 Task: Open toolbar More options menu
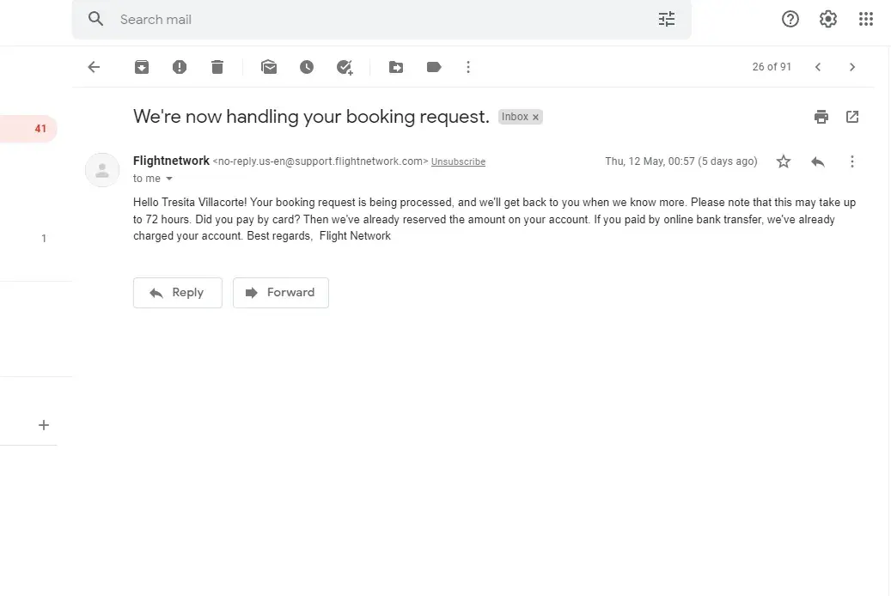(x=468, y=67)
